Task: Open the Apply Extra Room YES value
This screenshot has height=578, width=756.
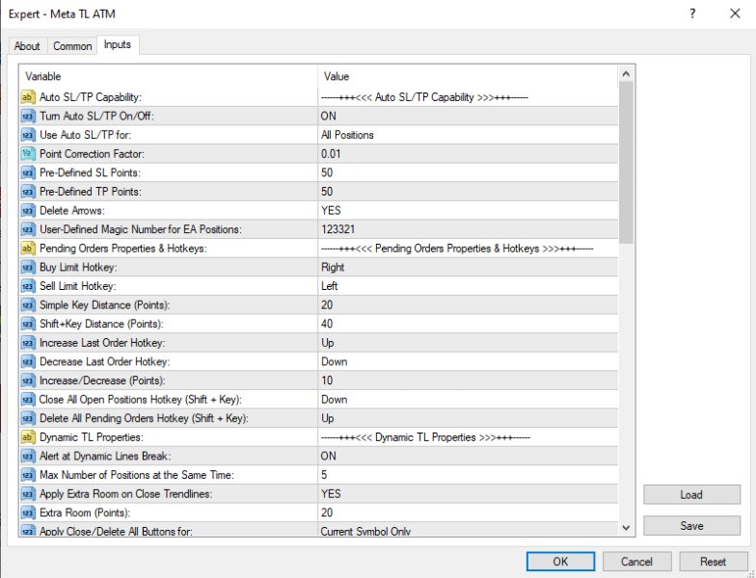Action: [468, 493]
